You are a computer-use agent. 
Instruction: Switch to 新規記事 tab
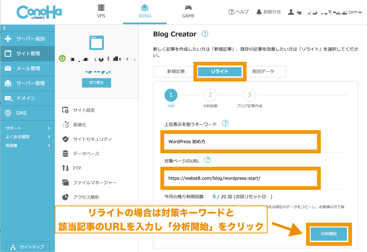pos(176,72)
